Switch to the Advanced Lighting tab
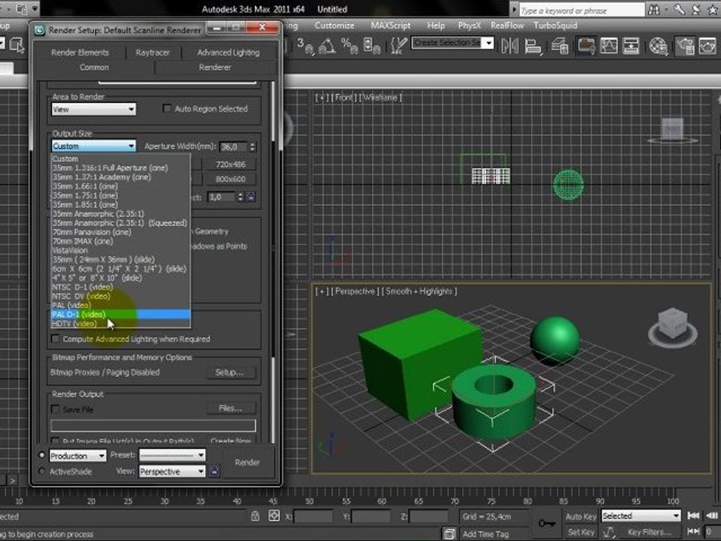The width and height of the screenshot is (721, 541). (228, 53)
